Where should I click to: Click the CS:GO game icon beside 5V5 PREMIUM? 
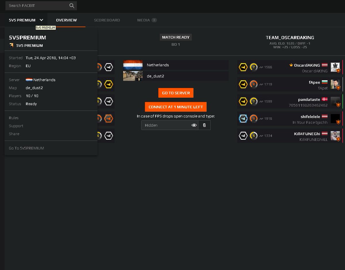click(x=11, y=45)
